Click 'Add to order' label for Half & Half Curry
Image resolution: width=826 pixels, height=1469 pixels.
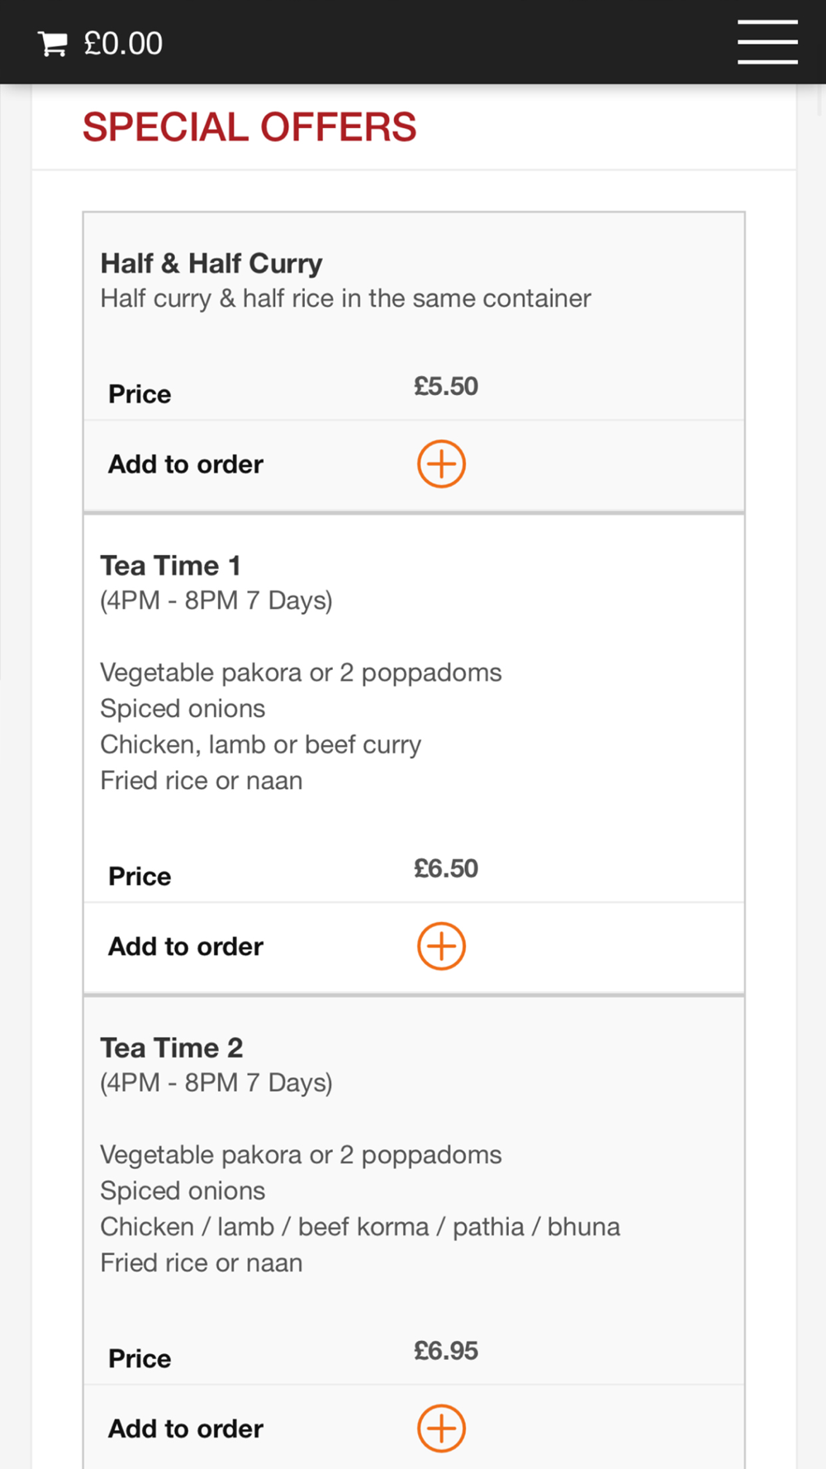click(186, 464)
